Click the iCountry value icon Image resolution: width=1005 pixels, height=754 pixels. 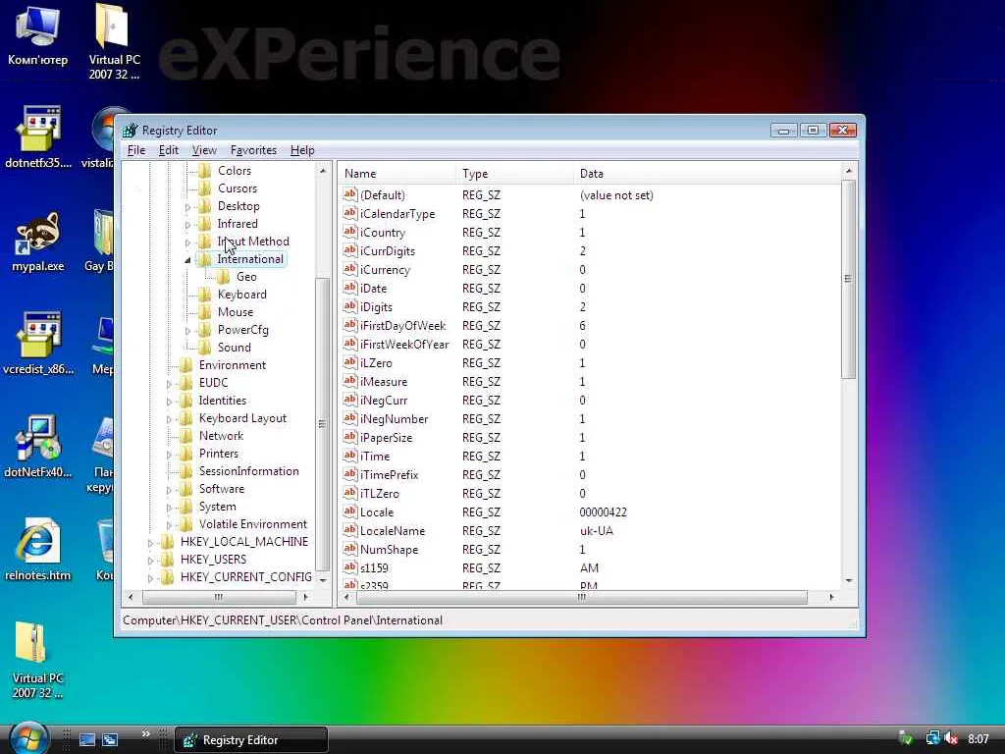coord(350,232)
